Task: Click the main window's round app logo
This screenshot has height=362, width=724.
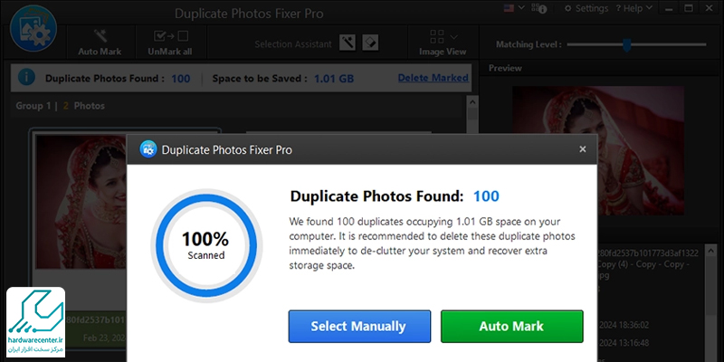Action: pos(33,28)
